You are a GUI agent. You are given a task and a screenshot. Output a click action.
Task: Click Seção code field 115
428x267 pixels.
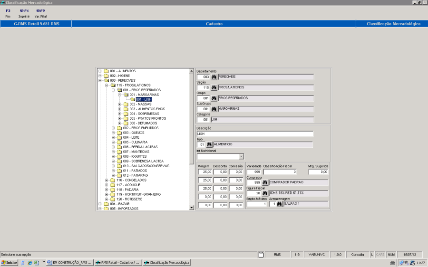[x=204, y=87]
